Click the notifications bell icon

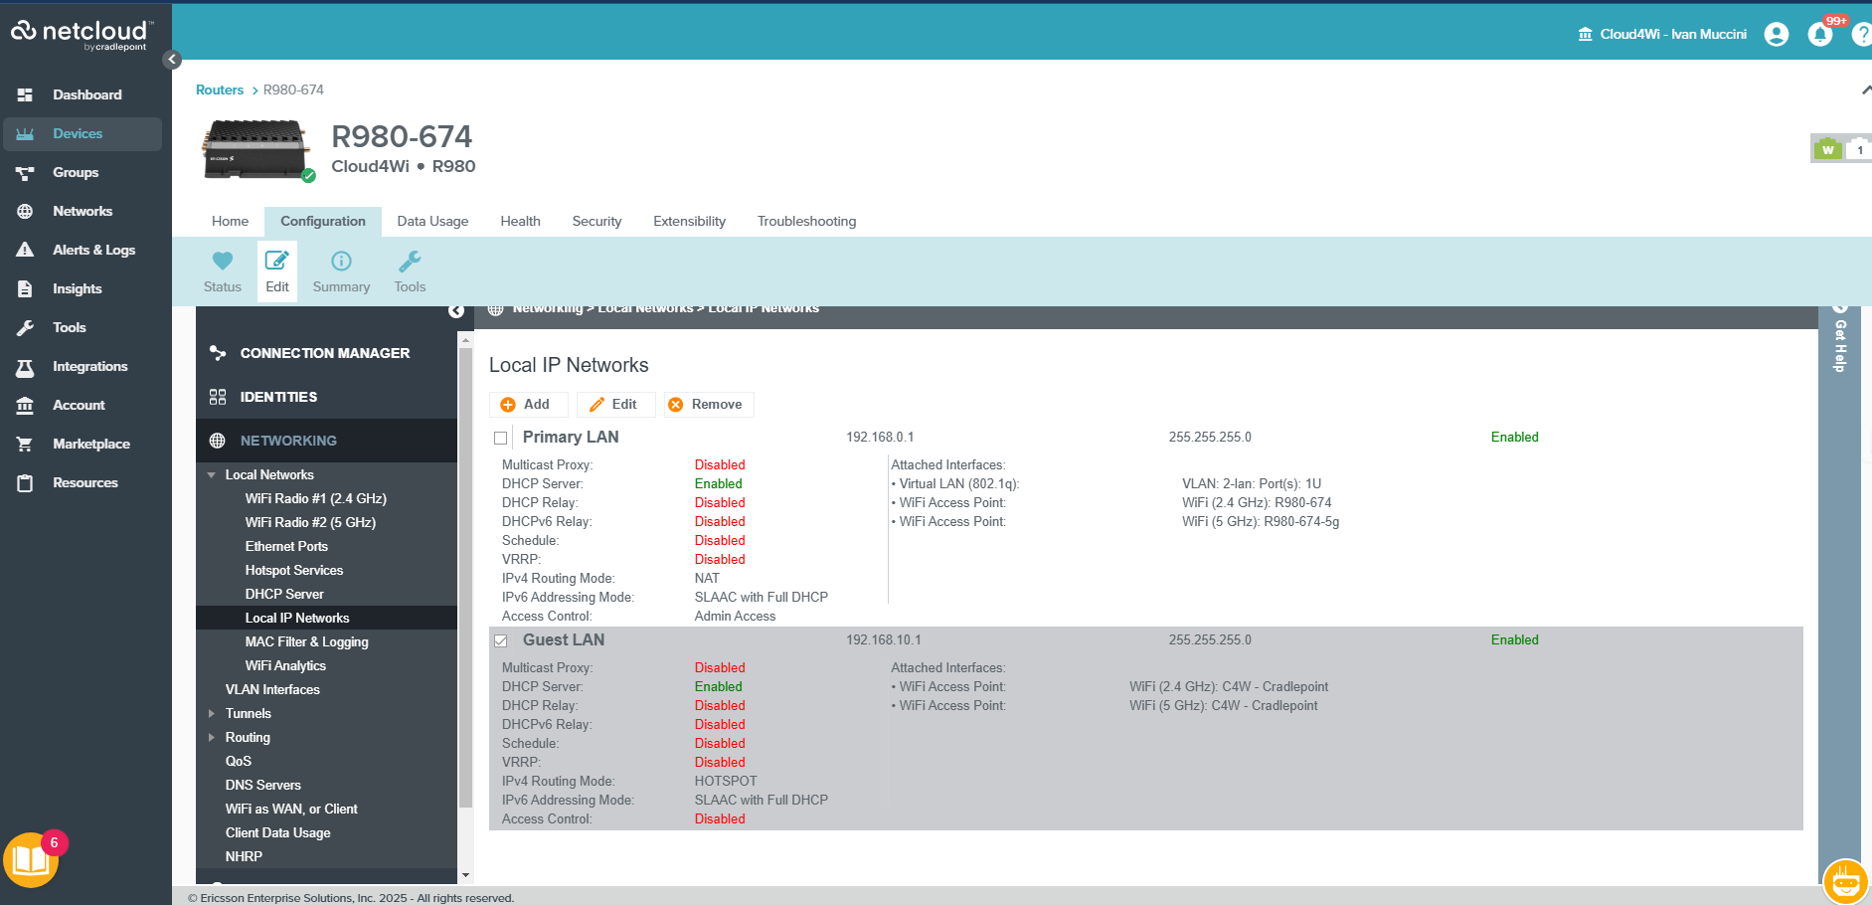point(1820,35)
